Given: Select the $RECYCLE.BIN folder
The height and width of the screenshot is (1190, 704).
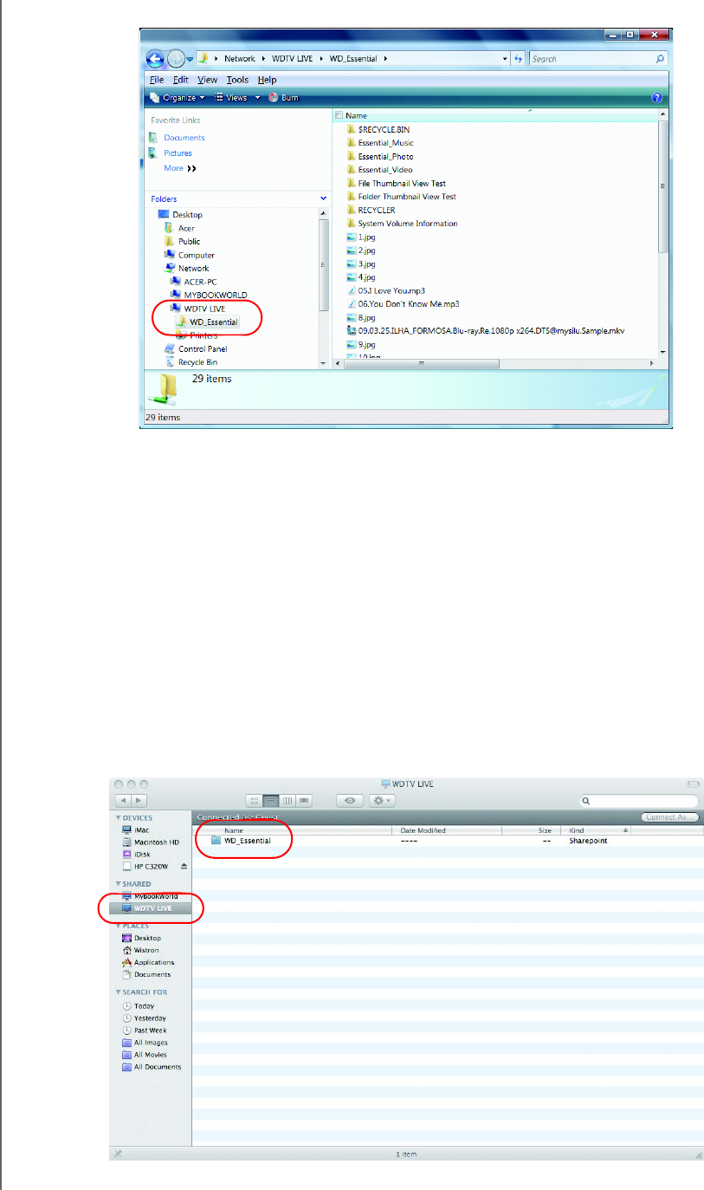Looking at the screenshot, I should coord(378,129).
